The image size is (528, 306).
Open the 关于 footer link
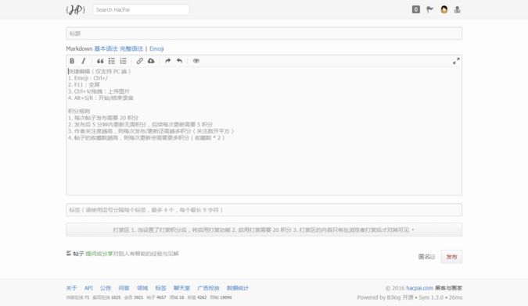71,288
